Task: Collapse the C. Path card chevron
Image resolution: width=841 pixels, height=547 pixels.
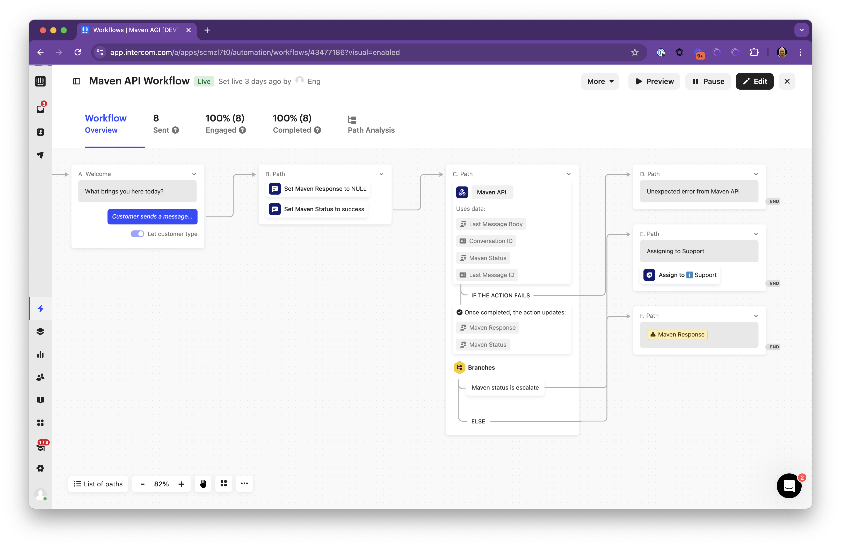Action: point(569,174)
